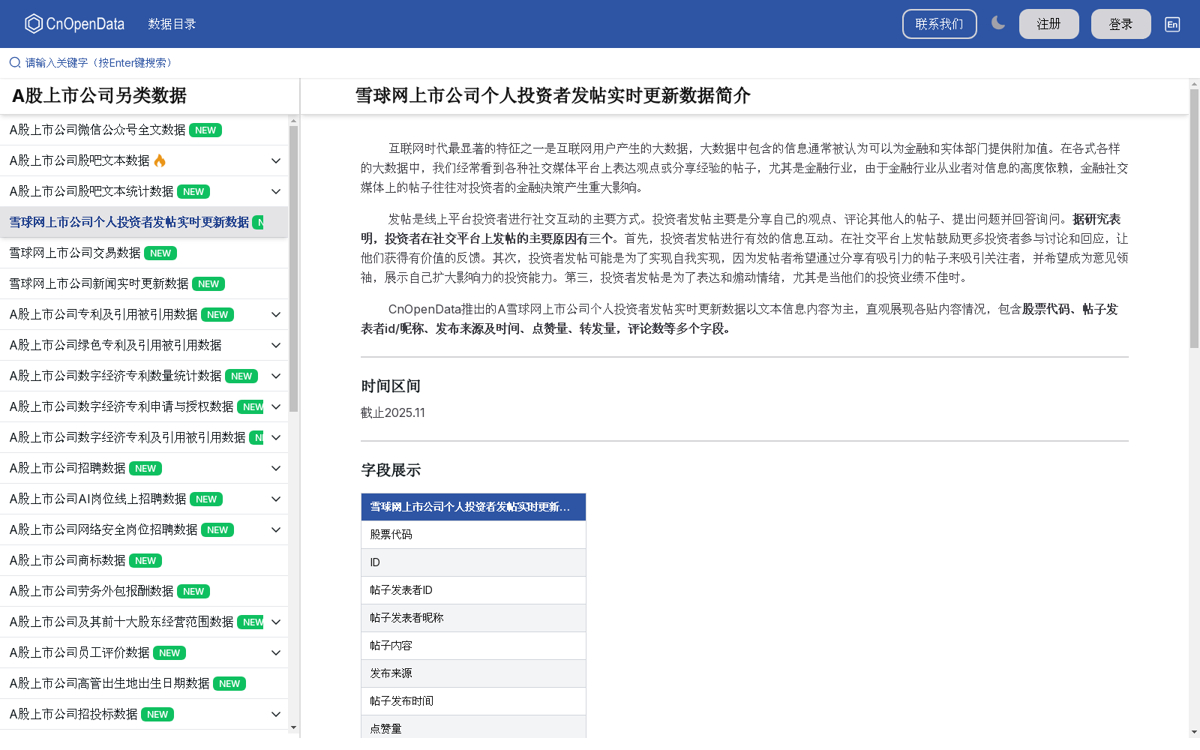The width and height of the screenshot is (1200, 750).
Task: Expand A股上市公司网络安全岗位招聘数据 chevron
Action: click(276, 529)
